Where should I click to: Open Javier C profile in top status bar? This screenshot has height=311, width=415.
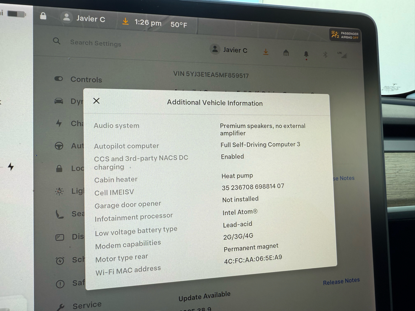(84, 18)
